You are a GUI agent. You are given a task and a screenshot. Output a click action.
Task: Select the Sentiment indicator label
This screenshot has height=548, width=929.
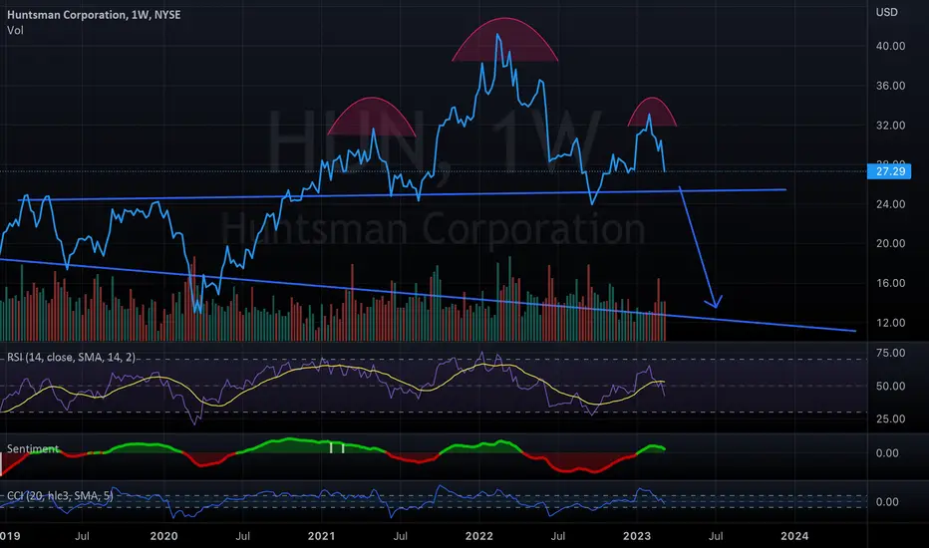(x=33, y=448)
